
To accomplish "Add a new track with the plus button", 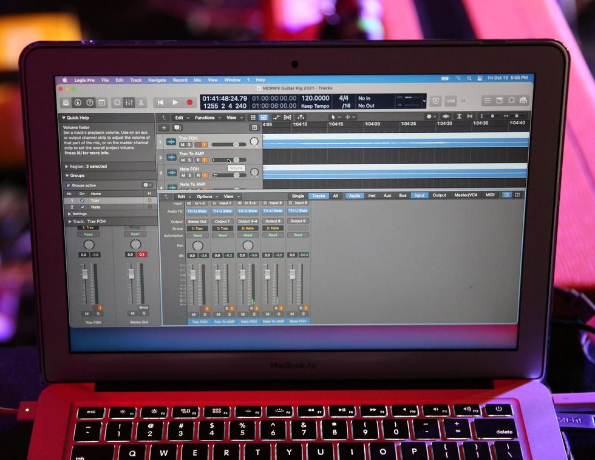I will coord(164,128).
